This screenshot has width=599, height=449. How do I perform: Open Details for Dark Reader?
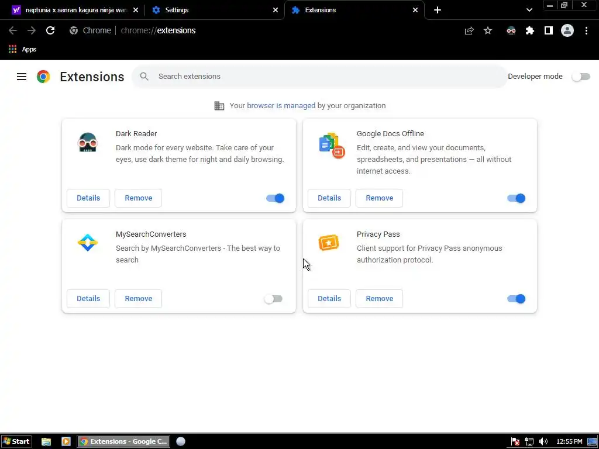(88, 198)
